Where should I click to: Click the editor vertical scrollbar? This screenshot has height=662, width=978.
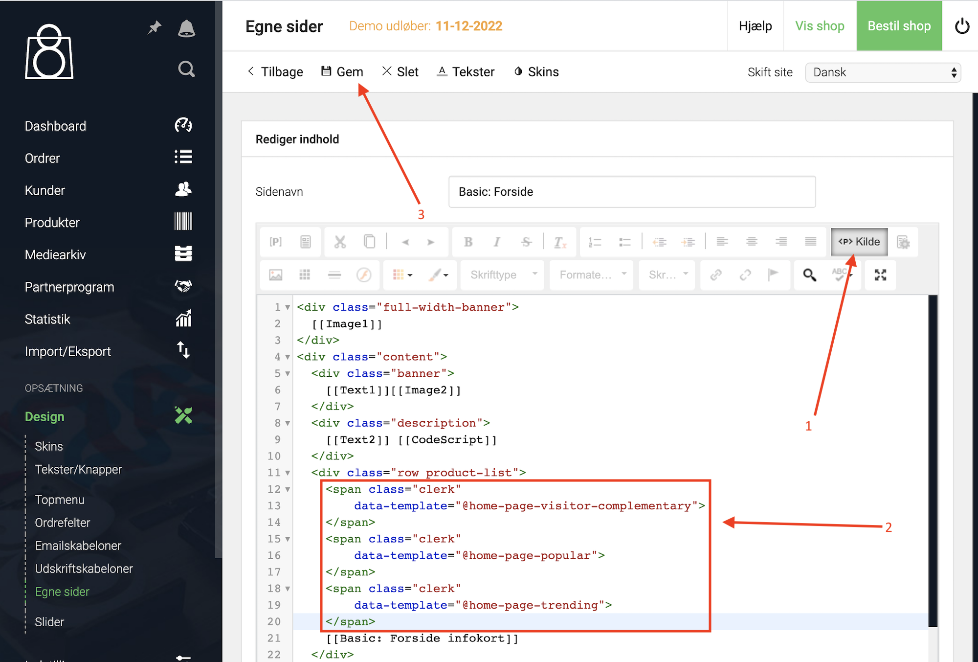coord(933,460)
